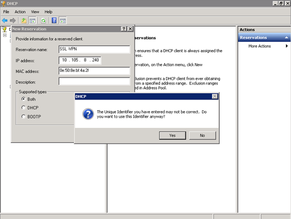Click the Up One Level folder icon
The height and width of the screenshot is (219, 291).
(x=23, y=21)
